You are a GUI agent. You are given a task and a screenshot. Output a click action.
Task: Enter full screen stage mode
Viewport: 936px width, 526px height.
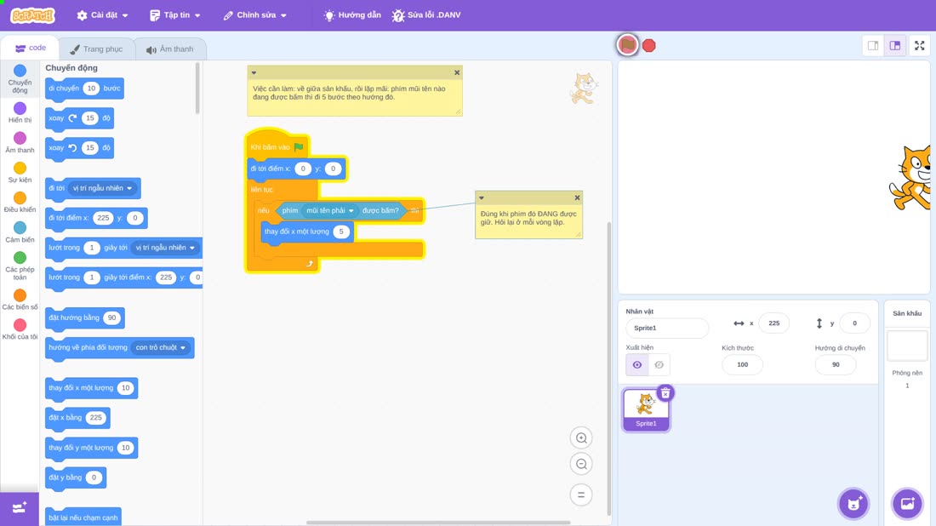tap(919, 45)
